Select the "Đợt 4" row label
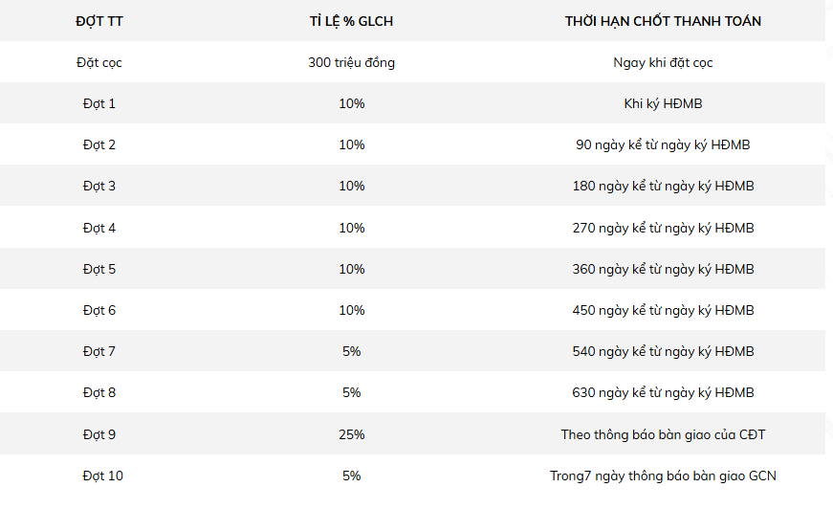Screen dimensions: 833x509 tap(99, 228)
